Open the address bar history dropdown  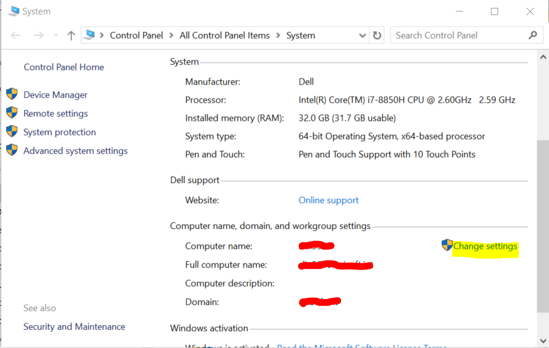(x=362, y=36)
